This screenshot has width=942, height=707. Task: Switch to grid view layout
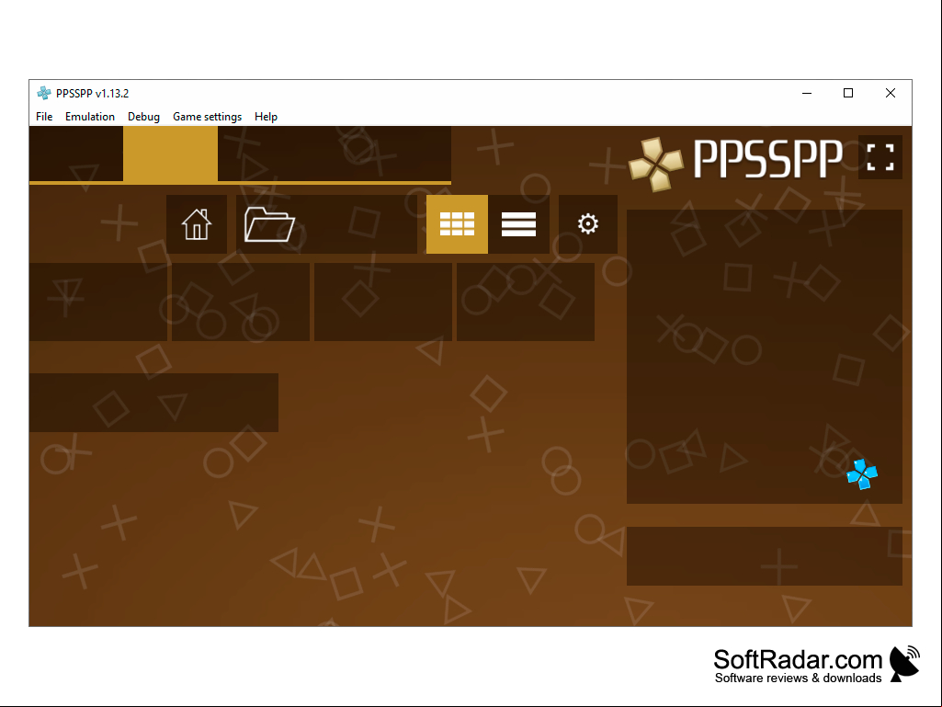click(457, 224)
